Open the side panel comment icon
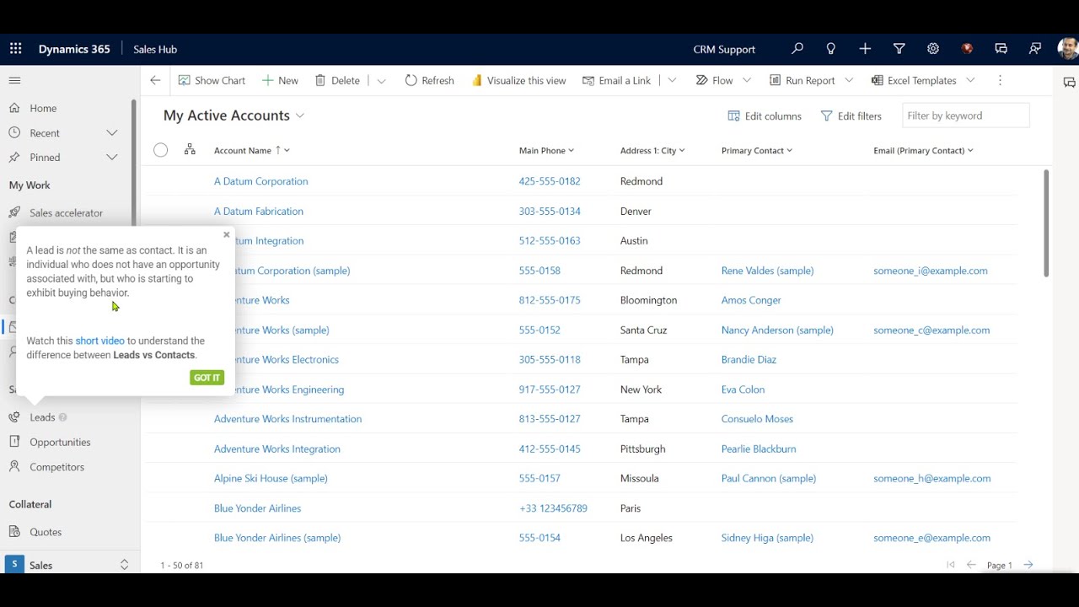This screenshot has width=1079, height=607. (1069, 83)
